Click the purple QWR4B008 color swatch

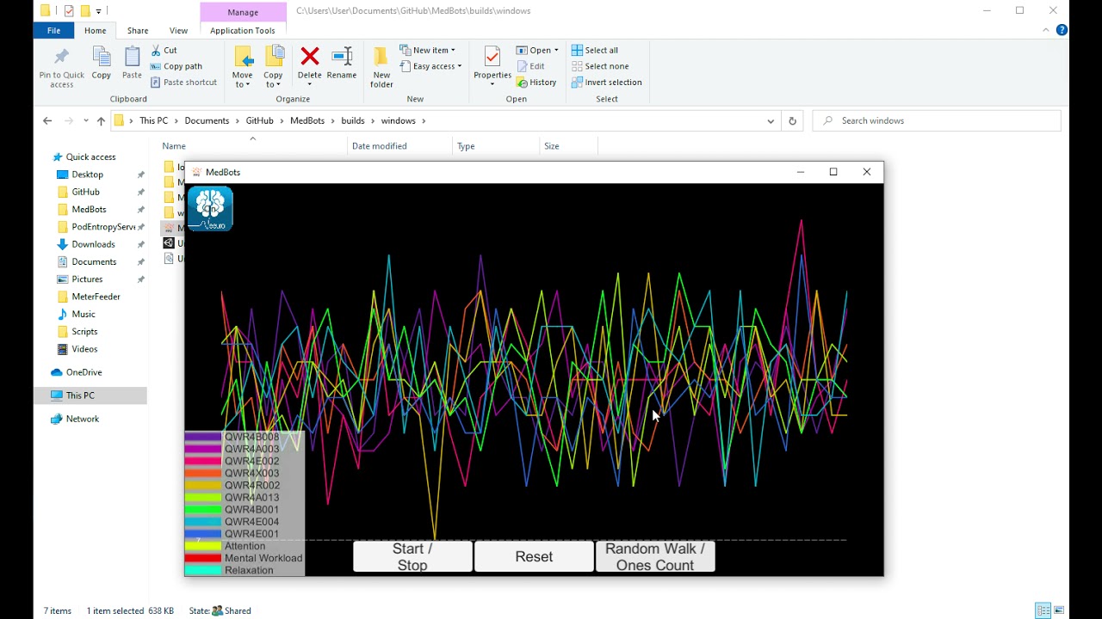(x=203, y=438)
